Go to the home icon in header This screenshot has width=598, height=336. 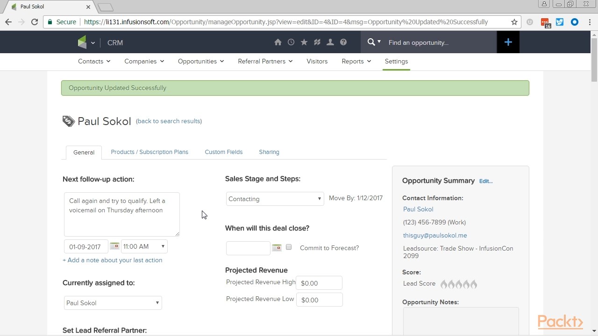coord(278,42)
